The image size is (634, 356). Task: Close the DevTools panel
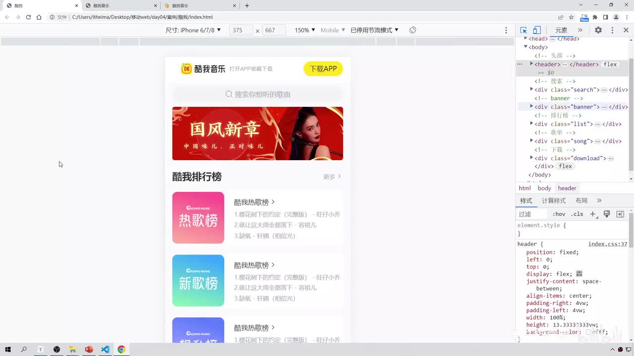point(626,30)
